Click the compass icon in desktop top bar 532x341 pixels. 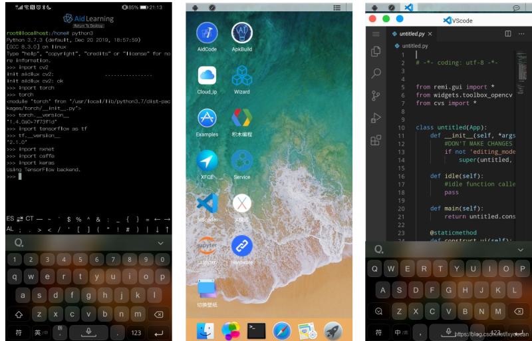pyautogui.click(x=212, y=7)
